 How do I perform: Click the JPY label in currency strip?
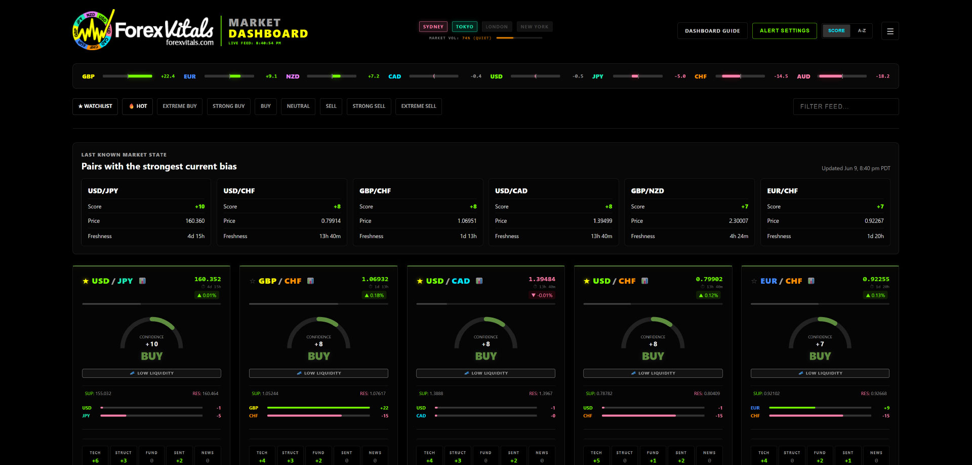tap(598, 76)
